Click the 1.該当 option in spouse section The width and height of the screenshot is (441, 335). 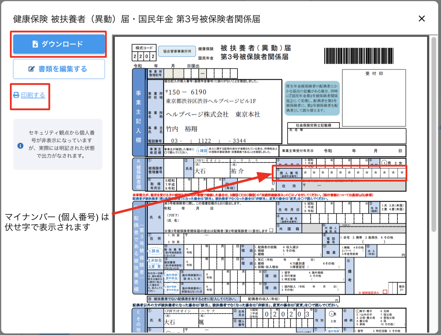click(155, 251)
